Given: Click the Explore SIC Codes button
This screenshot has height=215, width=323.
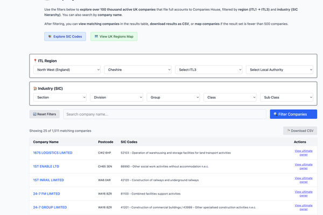Looking at the screenshot, I should pos(65,37).
